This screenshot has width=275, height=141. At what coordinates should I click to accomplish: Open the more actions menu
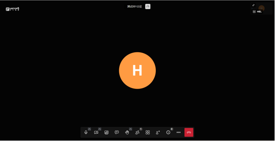179,132
